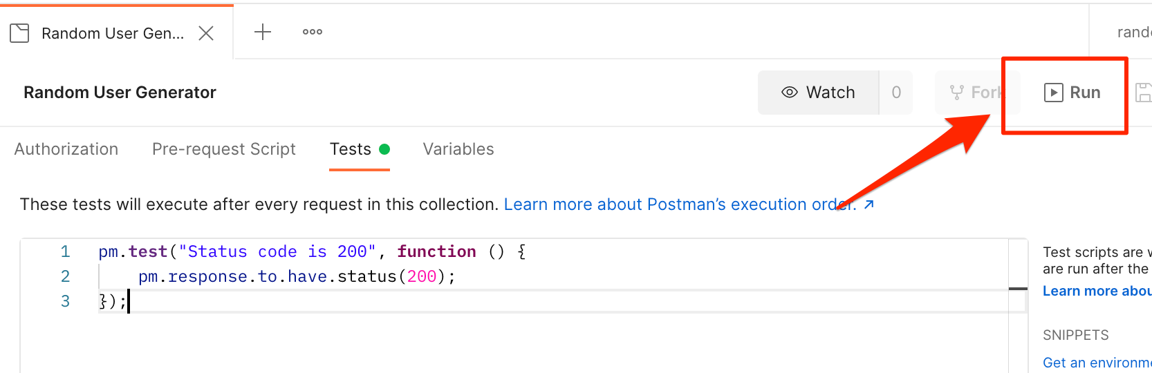The width and height of the screenshot is (1152, 373).
Task: Switch to the Variables tab
Action: pos(458,149)
